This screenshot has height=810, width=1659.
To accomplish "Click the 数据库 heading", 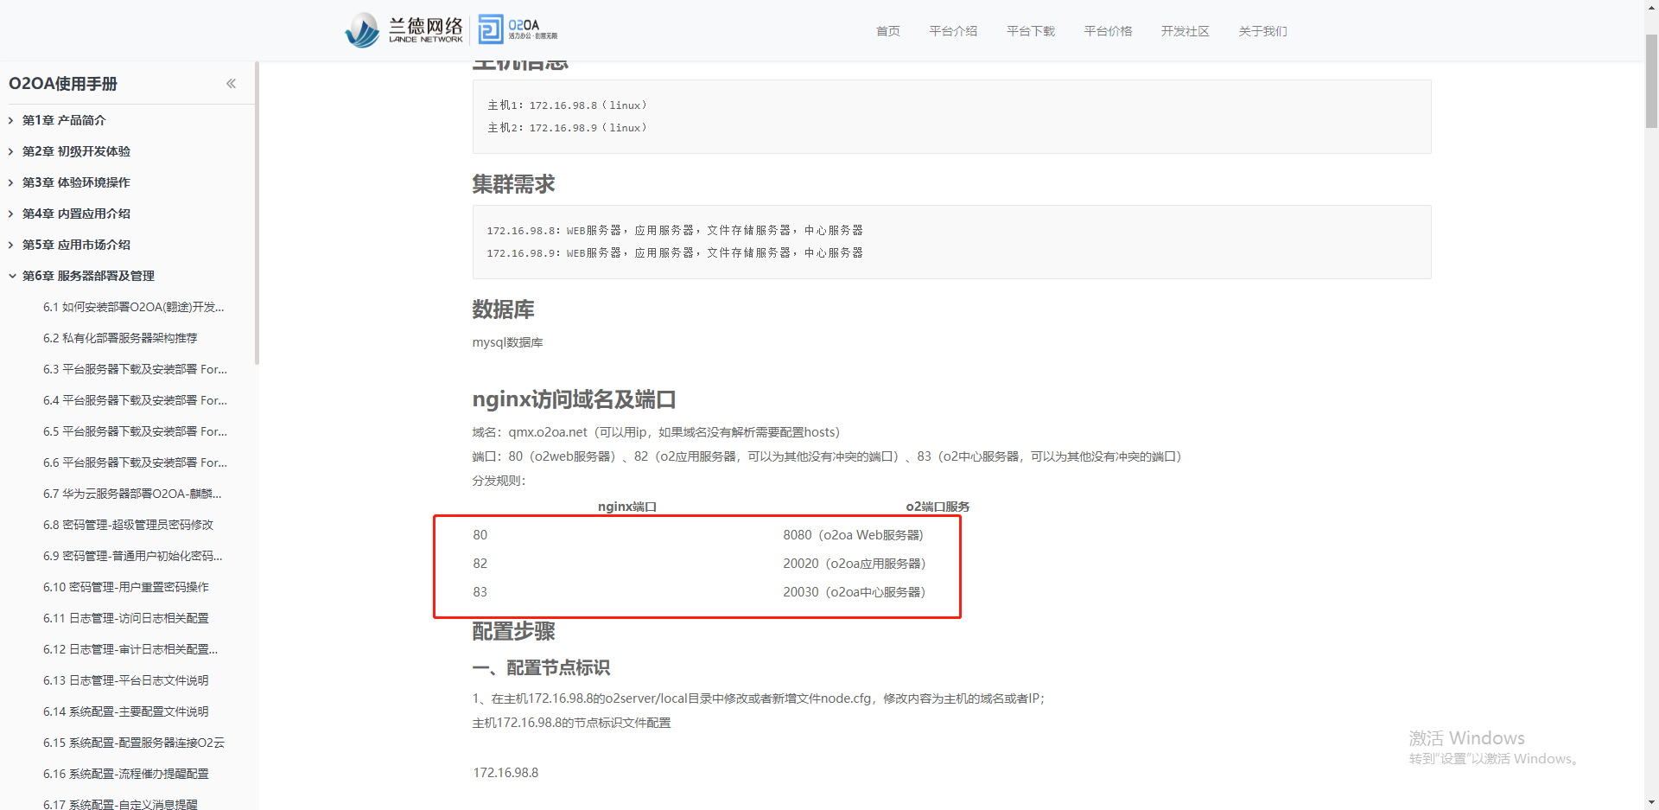I will pos(503,309).
